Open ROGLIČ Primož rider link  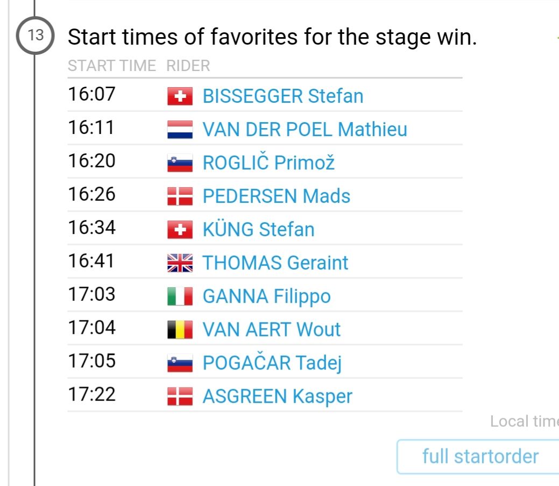[268, 163]
